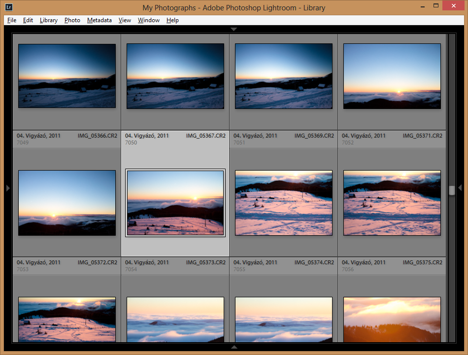
Task: Maximize the Lightroom window
Action: click(x=436, y=6)
